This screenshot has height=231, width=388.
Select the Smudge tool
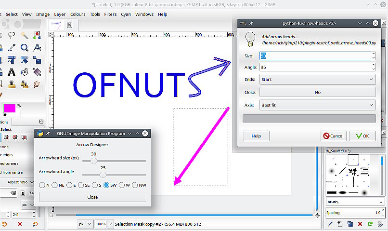pyautogui.click(x=37, y=84)
